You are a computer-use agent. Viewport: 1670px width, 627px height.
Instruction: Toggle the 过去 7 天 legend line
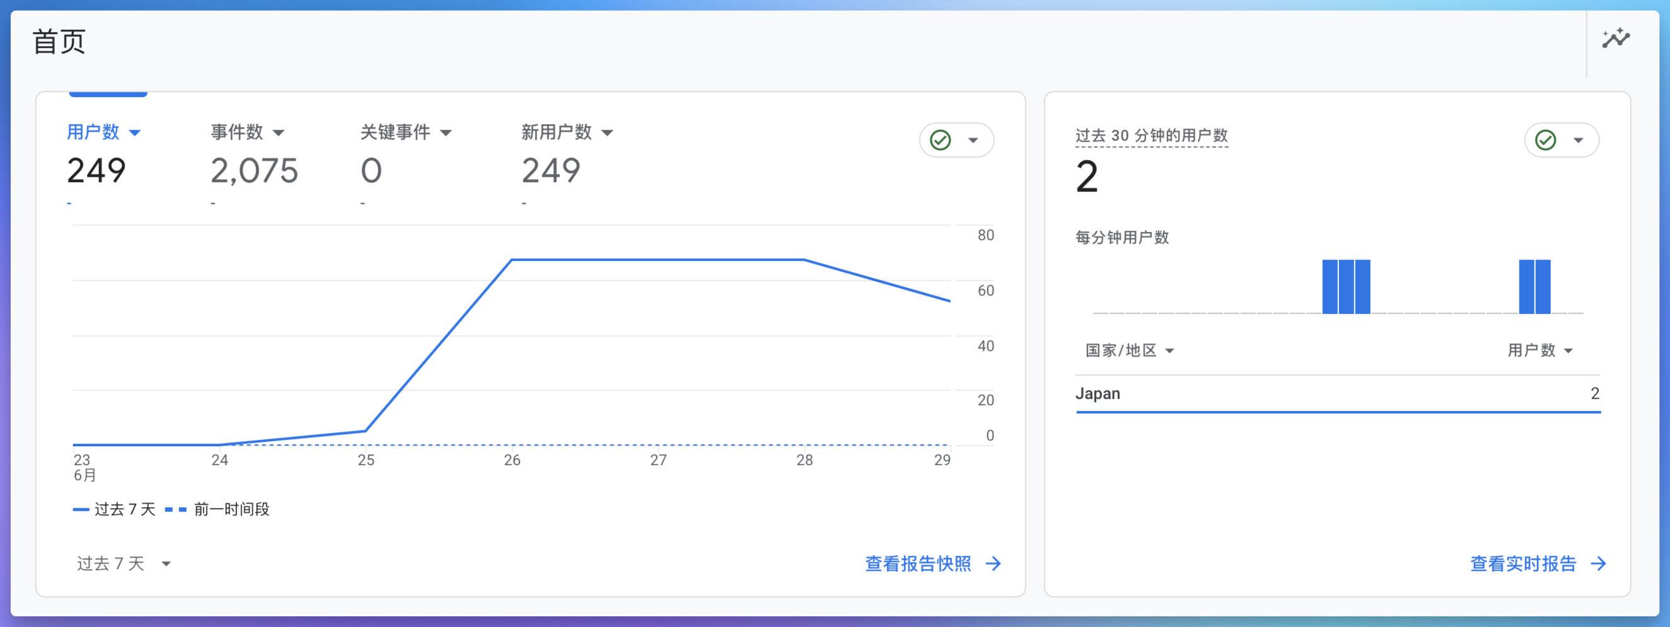coord(115,509)
